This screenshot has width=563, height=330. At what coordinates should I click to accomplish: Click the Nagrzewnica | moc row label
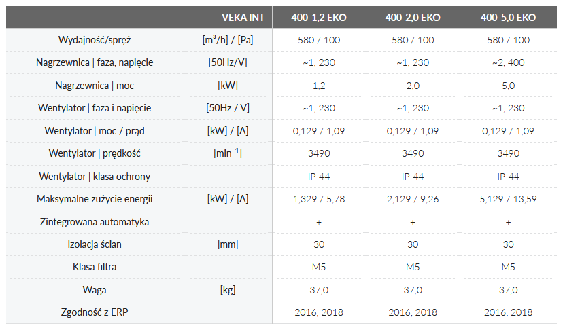[95, 86]
